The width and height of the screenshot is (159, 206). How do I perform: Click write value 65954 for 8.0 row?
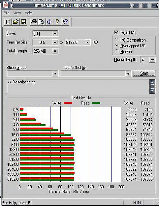[x=131, y=129]
